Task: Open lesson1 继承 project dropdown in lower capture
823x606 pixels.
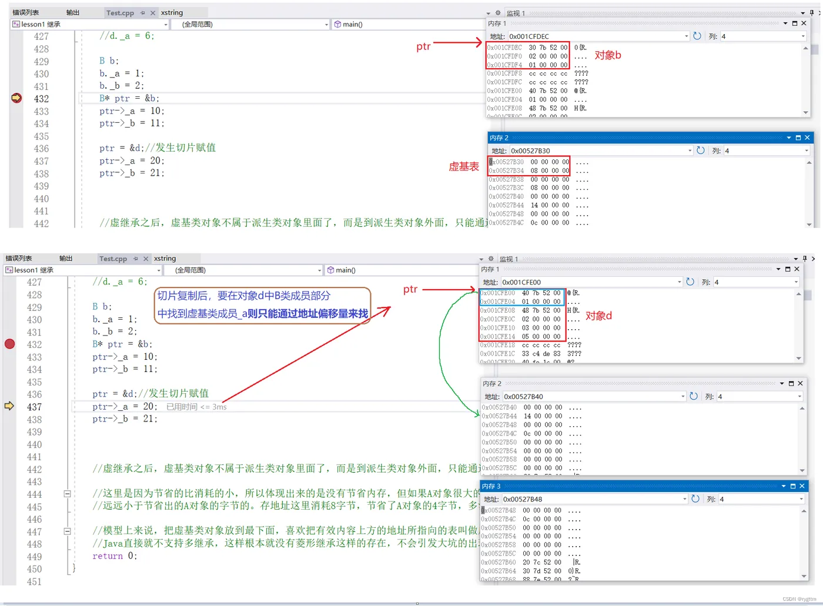Action: (x=158, y=270)
